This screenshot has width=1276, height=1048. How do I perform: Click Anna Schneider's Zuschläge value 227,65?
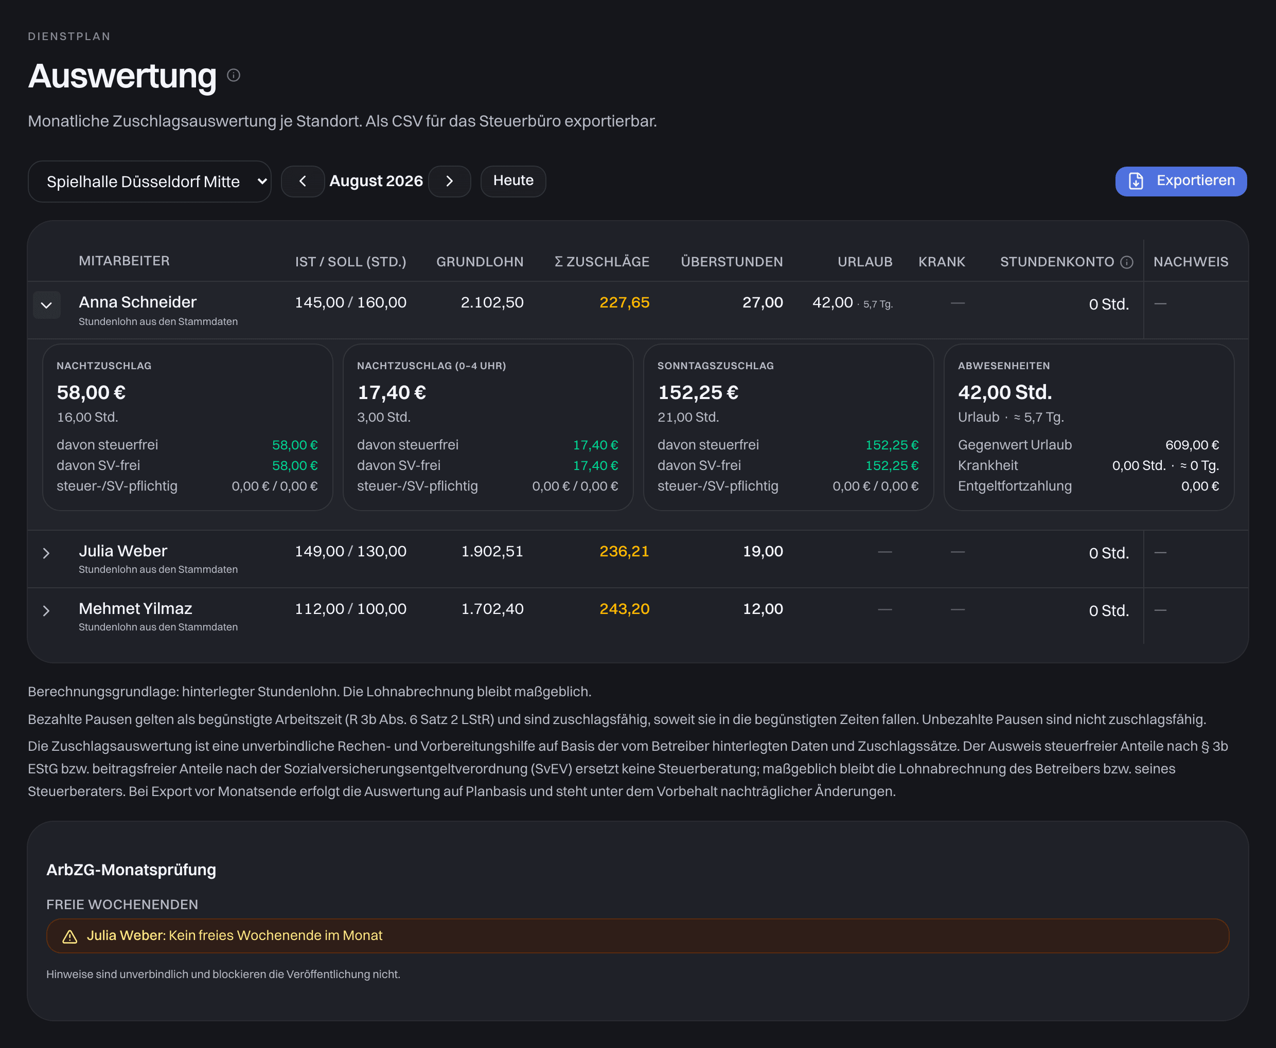point(625,302)
